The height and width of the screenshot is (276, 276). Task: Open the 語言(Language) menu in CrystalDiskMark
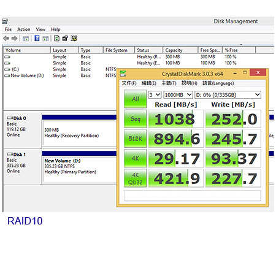coord(218,83)
